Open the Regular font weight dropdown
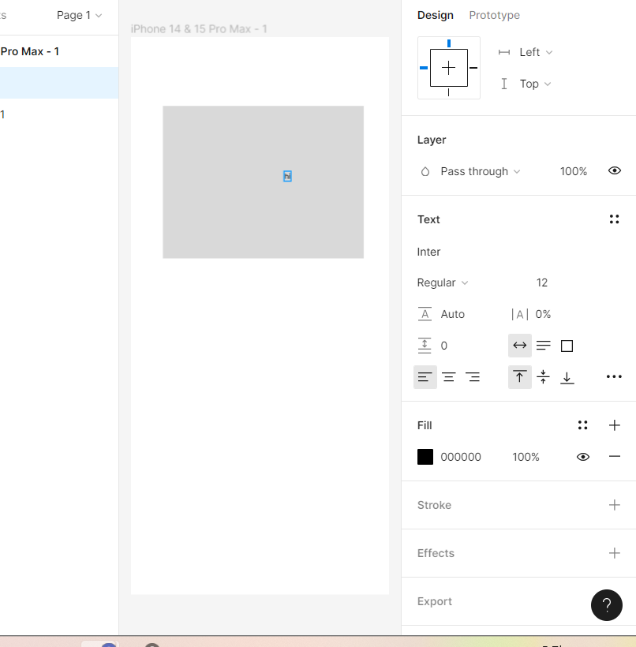 443,282
